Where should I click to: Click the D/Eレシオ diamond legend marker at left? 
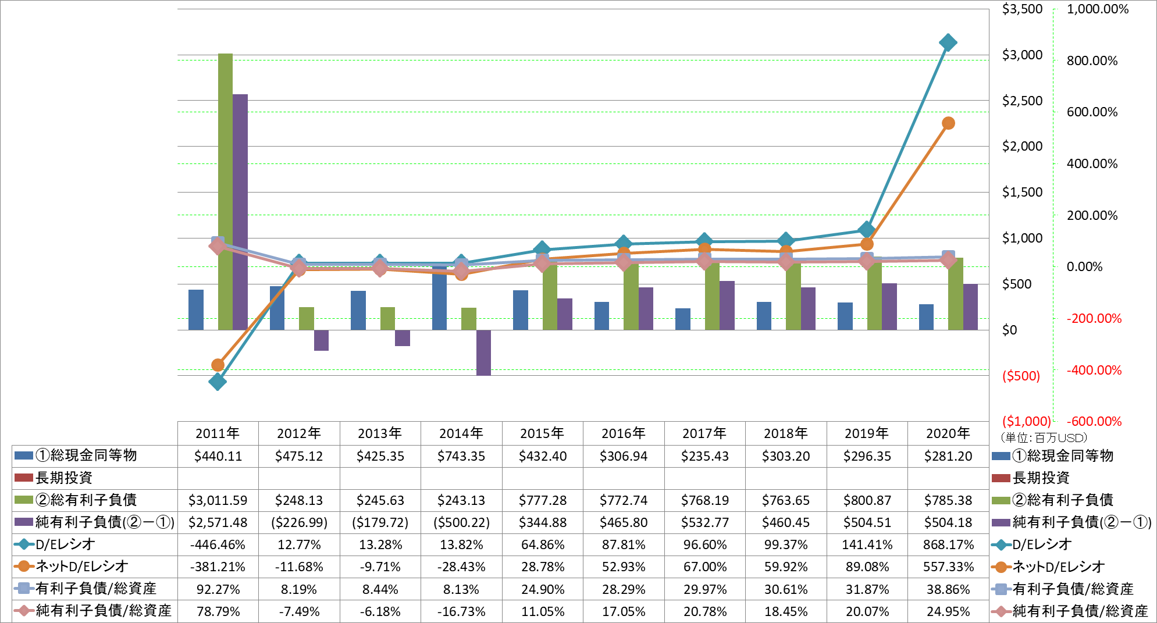(24, 544)
